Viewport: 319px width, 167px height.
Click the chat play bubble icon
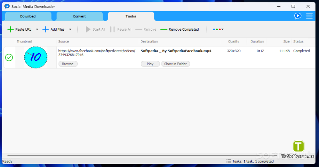click(297, 16)
